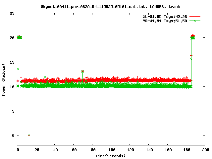Click the x-axis tick label 200

(x=206, y=150)
